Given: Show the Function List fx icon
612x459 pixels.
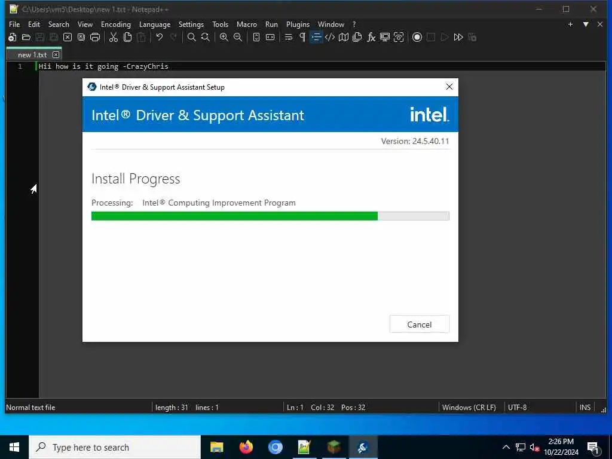Looking at the screenshot, I should (x=371, y=38).
